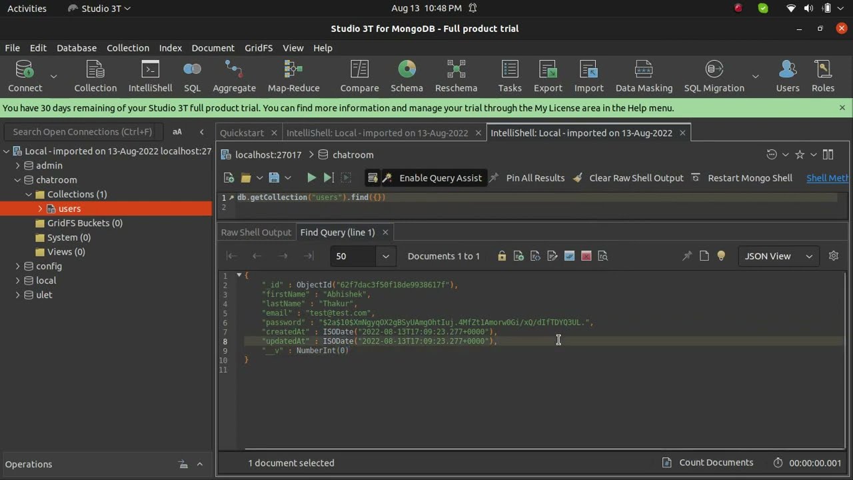Toggle the auto-completion icon beside Query Assist
Viewport: 853px width, 480px height.
pos(373,178)
